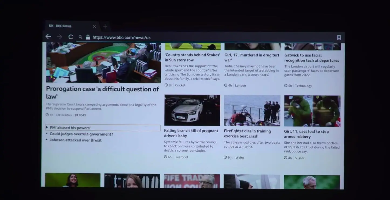Click the 1h timestamp on Prorogation story

tap(49, 115)
